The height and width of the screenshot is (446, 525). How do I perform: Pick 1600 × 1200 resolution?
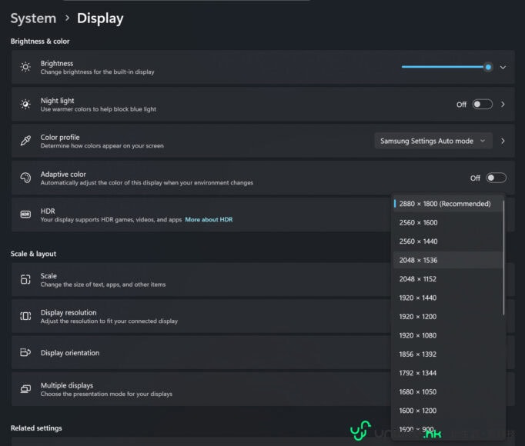(x=448, y=410)
